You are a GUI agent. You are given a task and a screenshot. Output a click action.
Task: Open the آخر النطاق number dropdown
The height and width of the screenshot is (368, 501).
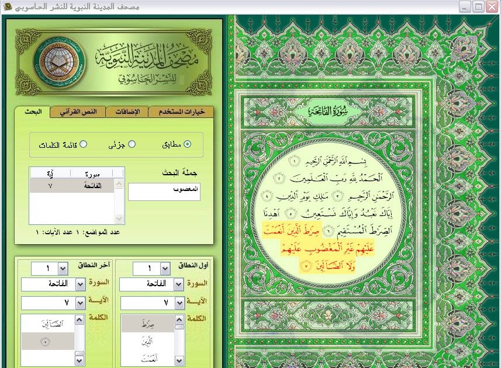click(63, 269)
